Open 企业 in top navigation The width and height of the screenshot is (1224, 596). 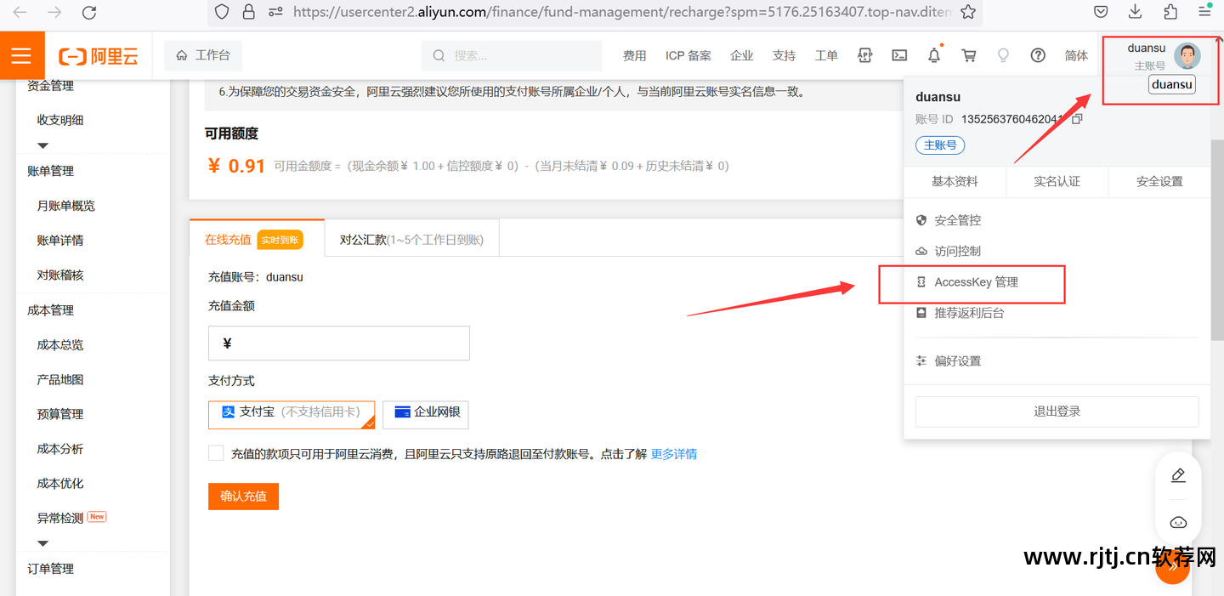click(x=741, y=55)
